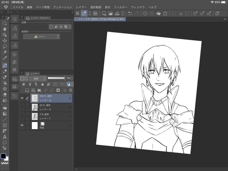Select the Text tool
The height and width of the screenshot is (171, 228).
pyautogui.click(x=5, y=137)
